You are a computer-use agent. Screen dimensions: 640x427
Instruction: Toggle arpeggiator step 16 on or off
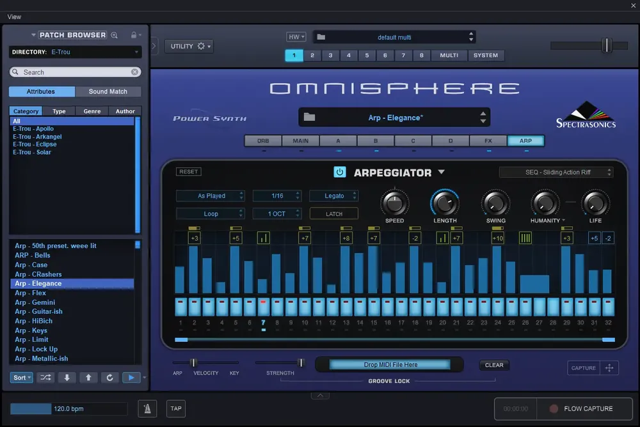tap(387, 307)
